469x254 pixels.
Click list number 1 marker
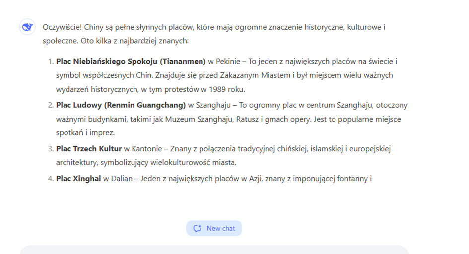click(51, 62)
